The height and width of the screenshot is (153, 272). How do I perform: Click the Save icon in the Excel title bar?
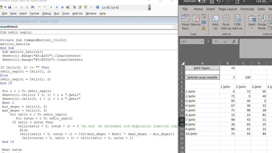(212, 2)
